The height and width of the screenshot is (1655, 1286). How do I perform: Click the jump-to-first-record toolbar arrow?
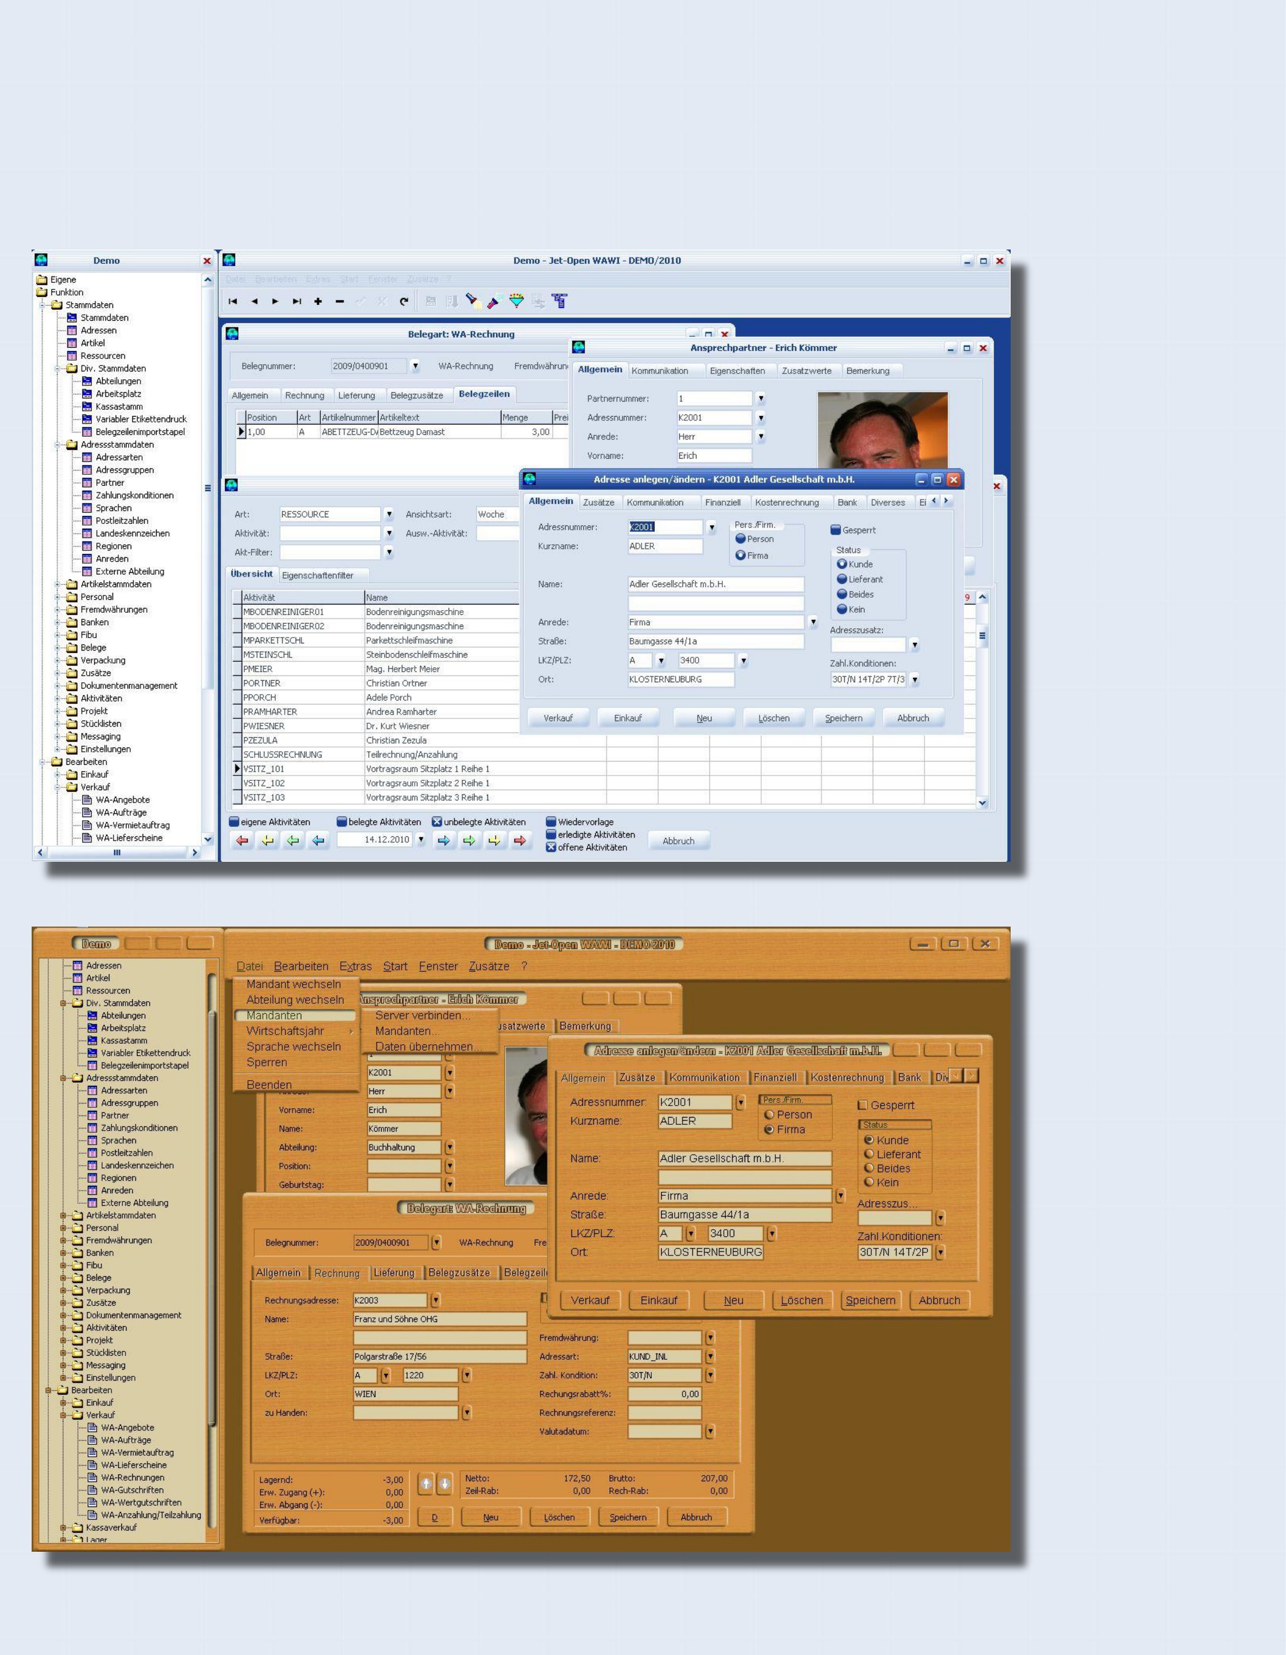point(232,301)
